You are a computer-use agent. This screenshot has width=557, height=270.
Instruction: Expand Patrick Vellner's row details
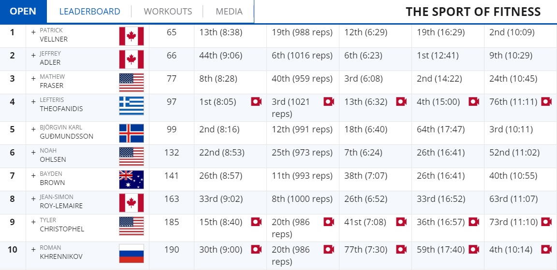point(33,32)
